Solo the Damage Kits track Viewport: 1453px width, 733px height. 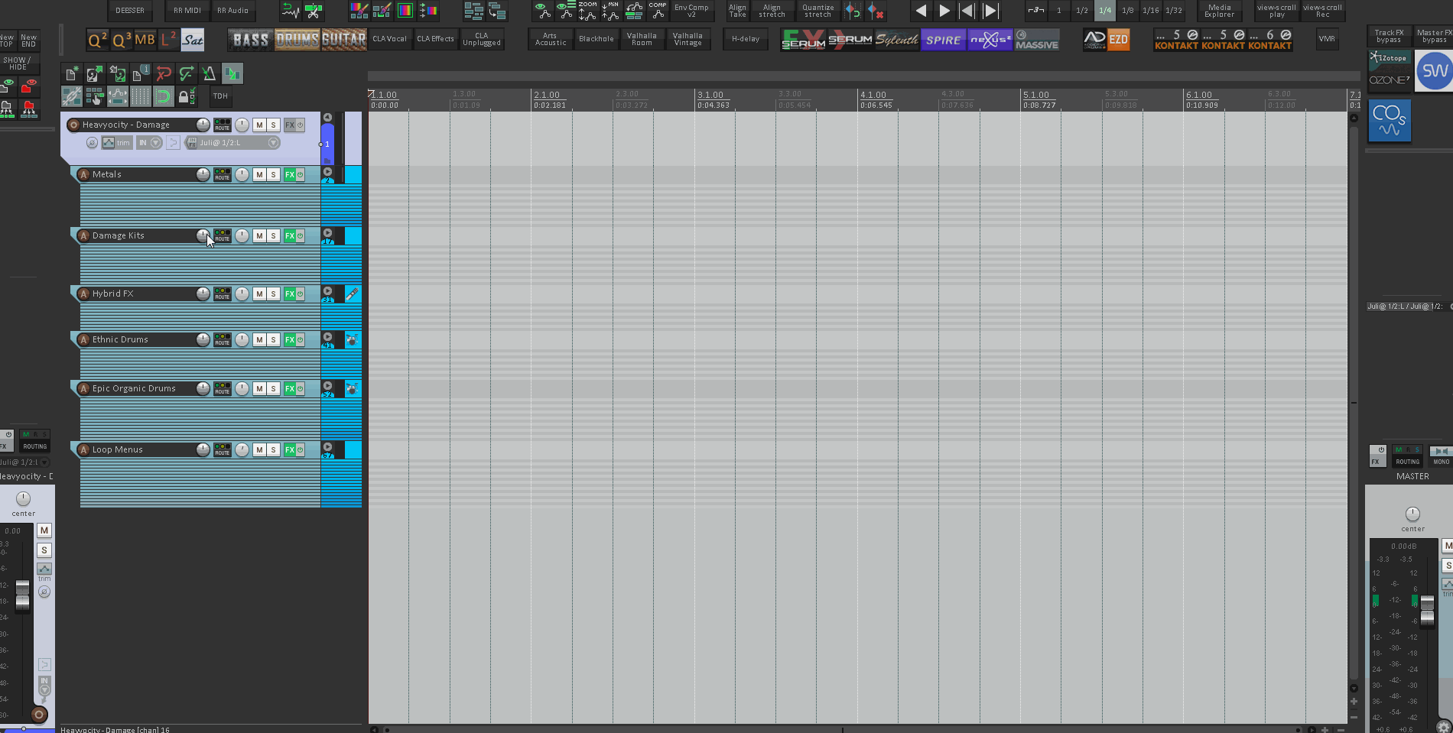click(x=274, y=236)
